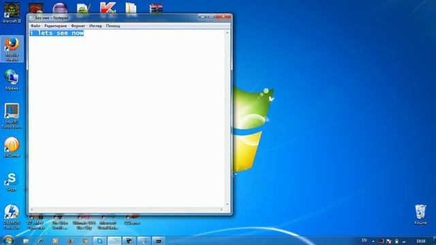Click the vertical scrollbar down arrow in Notepad
This screenshot has width=436, height=245.
click(227, 204)
